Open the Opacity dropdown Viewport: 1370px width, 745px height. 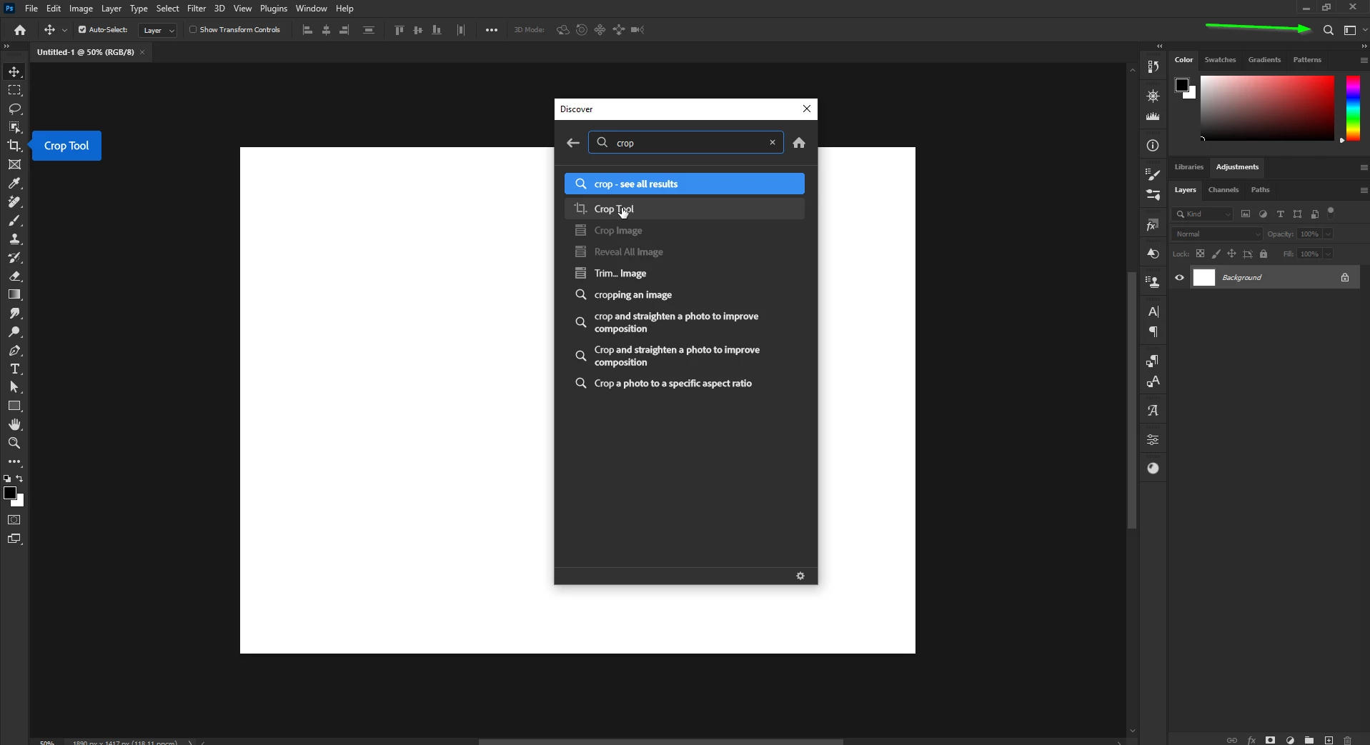(x=1328, y=234)
